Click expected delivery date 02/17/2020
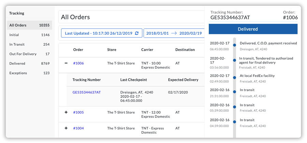 178,92
